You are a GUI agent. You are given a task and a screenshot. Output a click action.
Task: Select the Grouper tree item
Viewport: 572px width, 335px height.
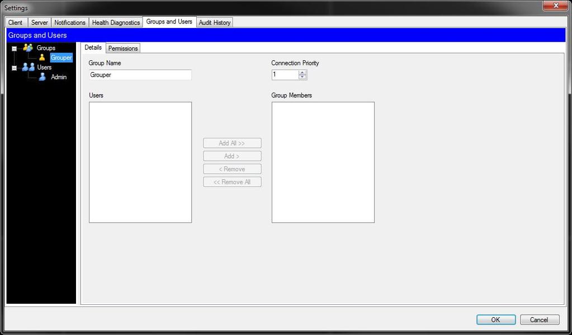[x=62, y=58]
